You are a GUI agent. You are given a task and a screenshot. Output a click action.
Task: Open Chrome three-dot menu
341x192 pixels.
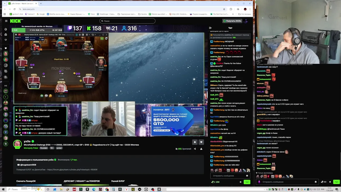(250, 9)
